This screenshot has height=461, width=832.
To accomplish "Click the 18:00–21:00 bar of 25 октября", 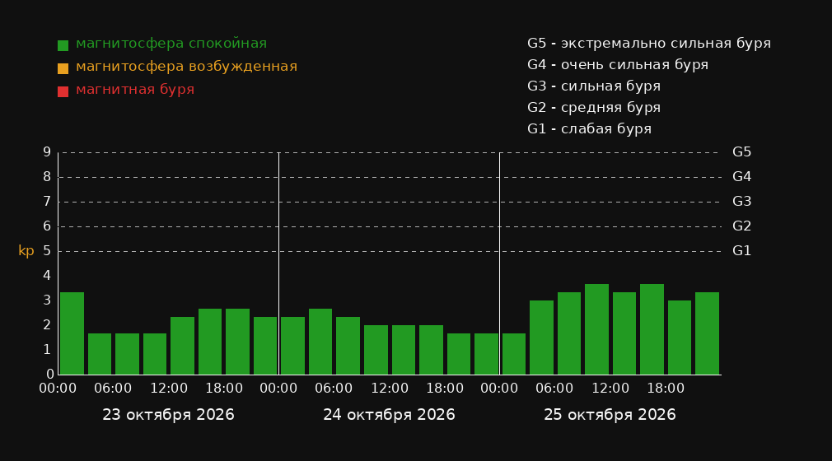I will tap(679, 338).
